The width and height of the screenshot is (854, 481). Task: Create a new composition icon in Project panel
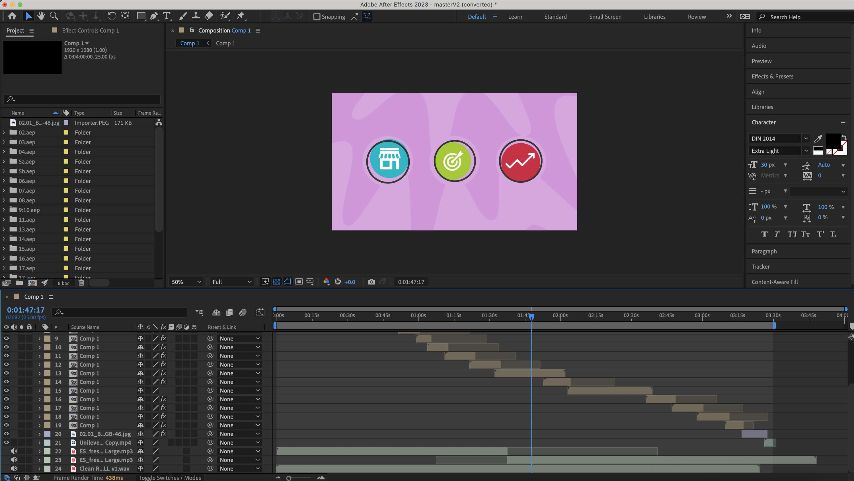point(32,282)
